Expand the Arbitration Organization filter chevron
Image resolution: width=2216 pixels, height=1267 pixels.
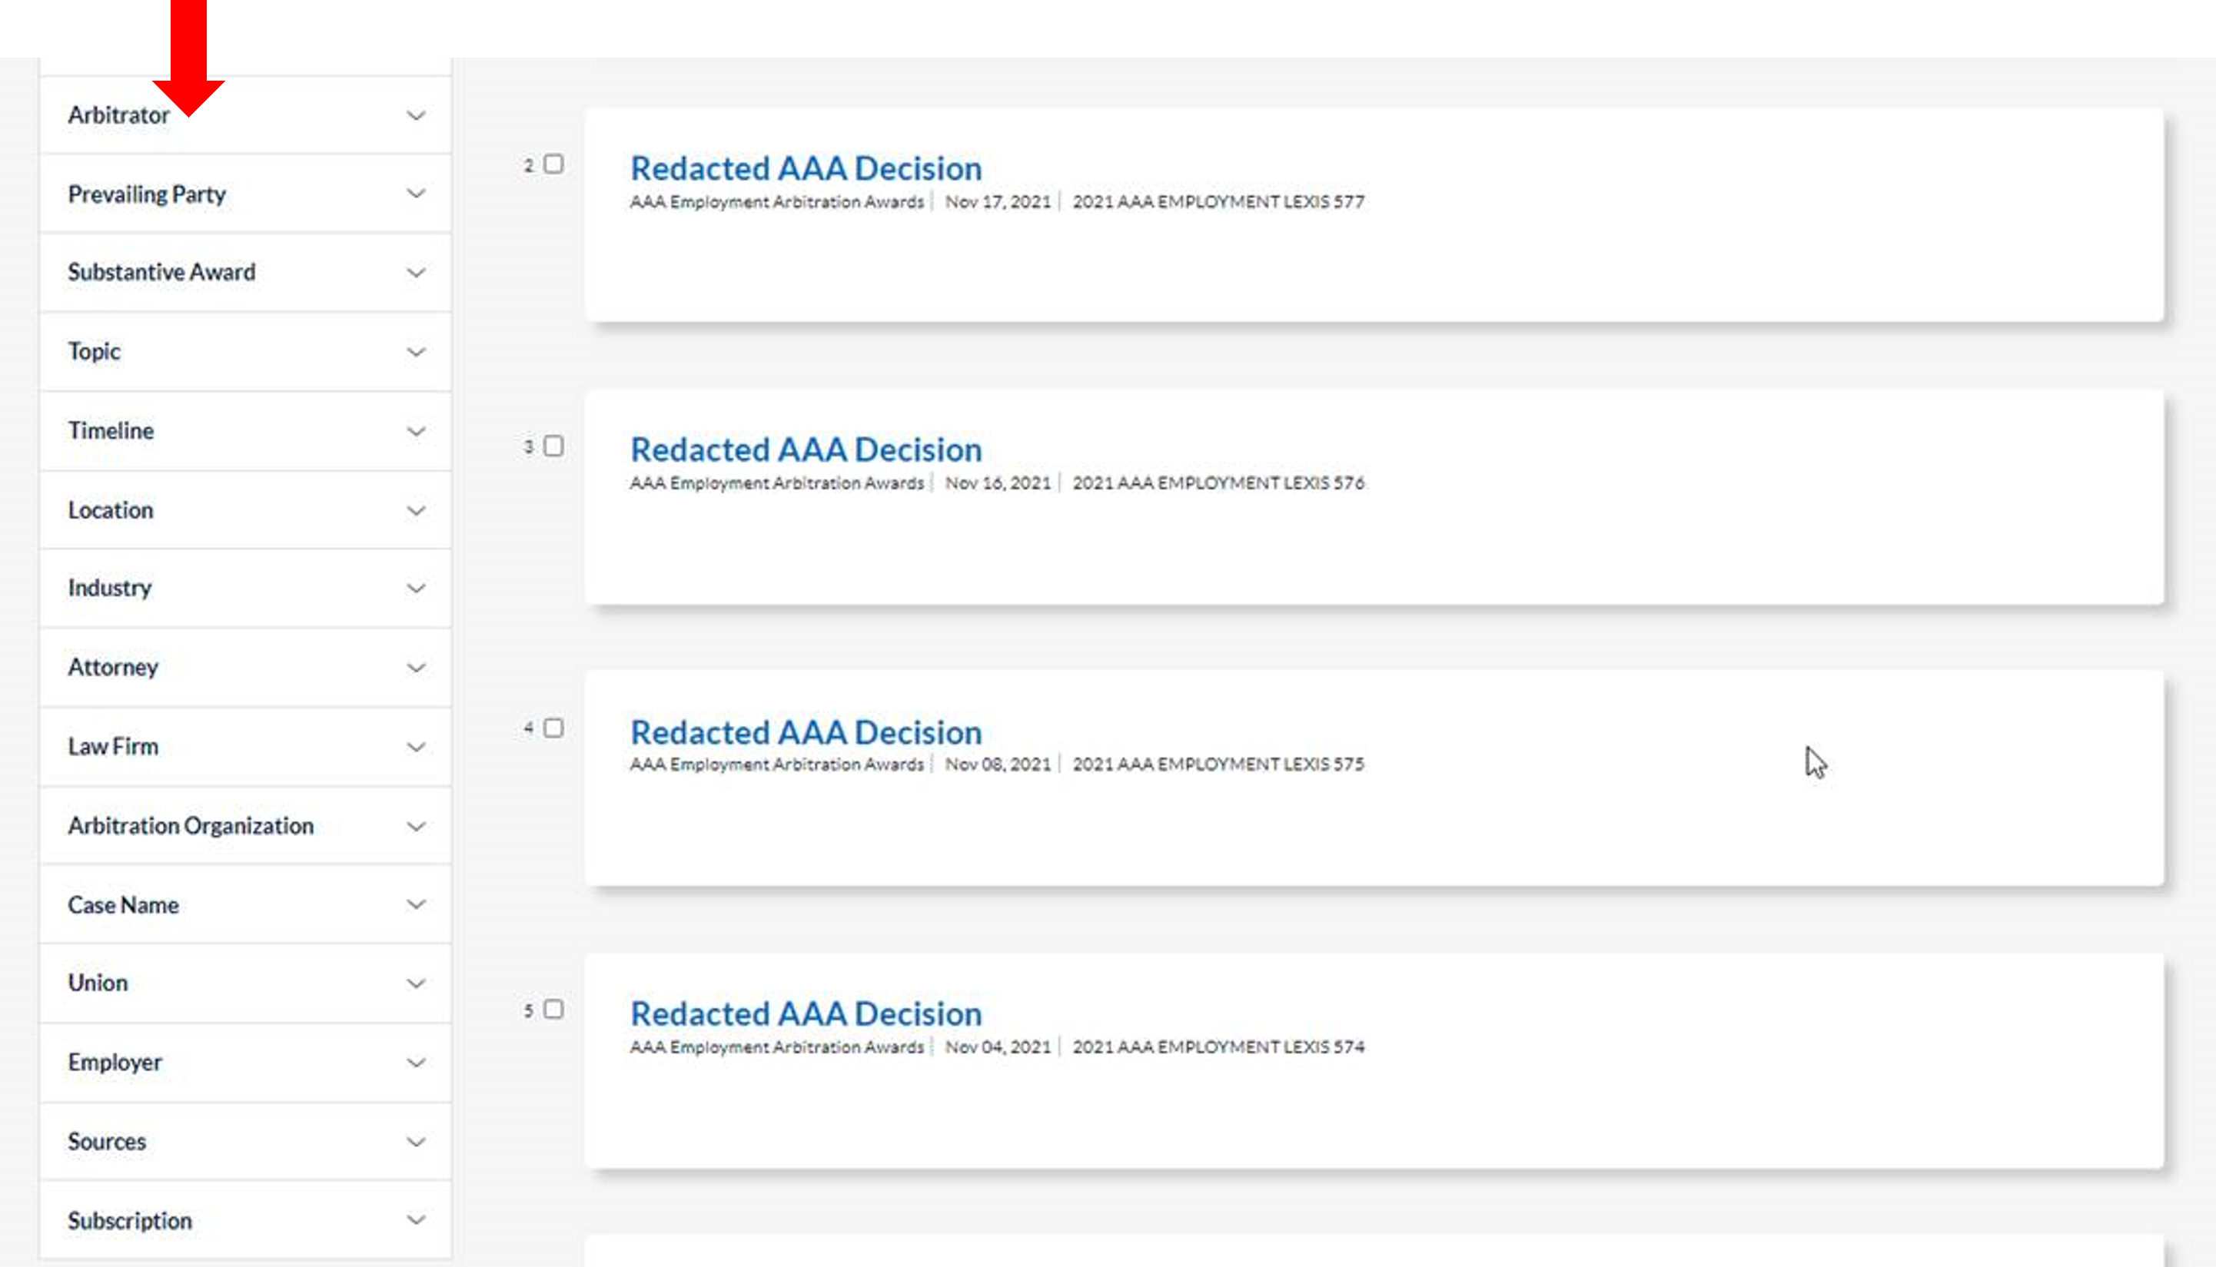point(416,826)
